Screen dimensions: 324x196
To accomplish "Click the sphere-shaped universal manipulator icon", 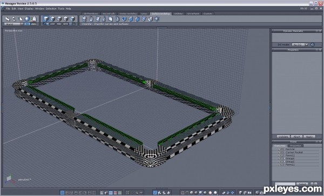I will click(27, 19).
